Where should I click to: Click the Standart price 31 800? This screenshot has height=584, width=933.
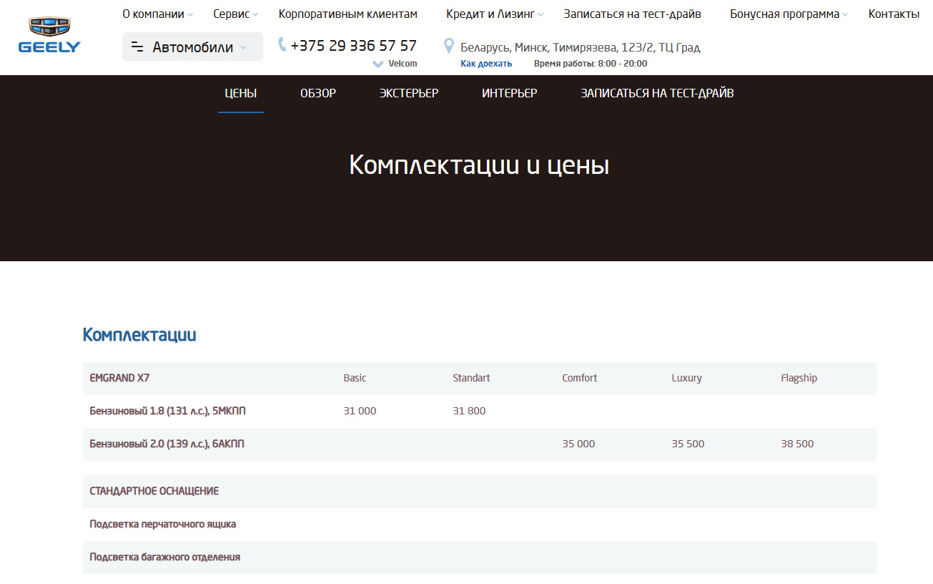pyautogui.click(x=469, y=411)
